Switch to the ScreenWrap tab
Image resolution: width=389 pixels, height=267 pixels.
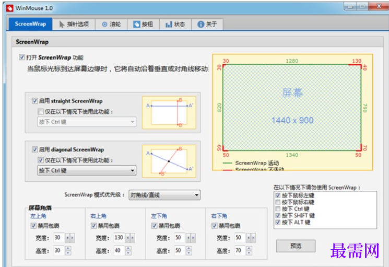(x=30, y=24)
